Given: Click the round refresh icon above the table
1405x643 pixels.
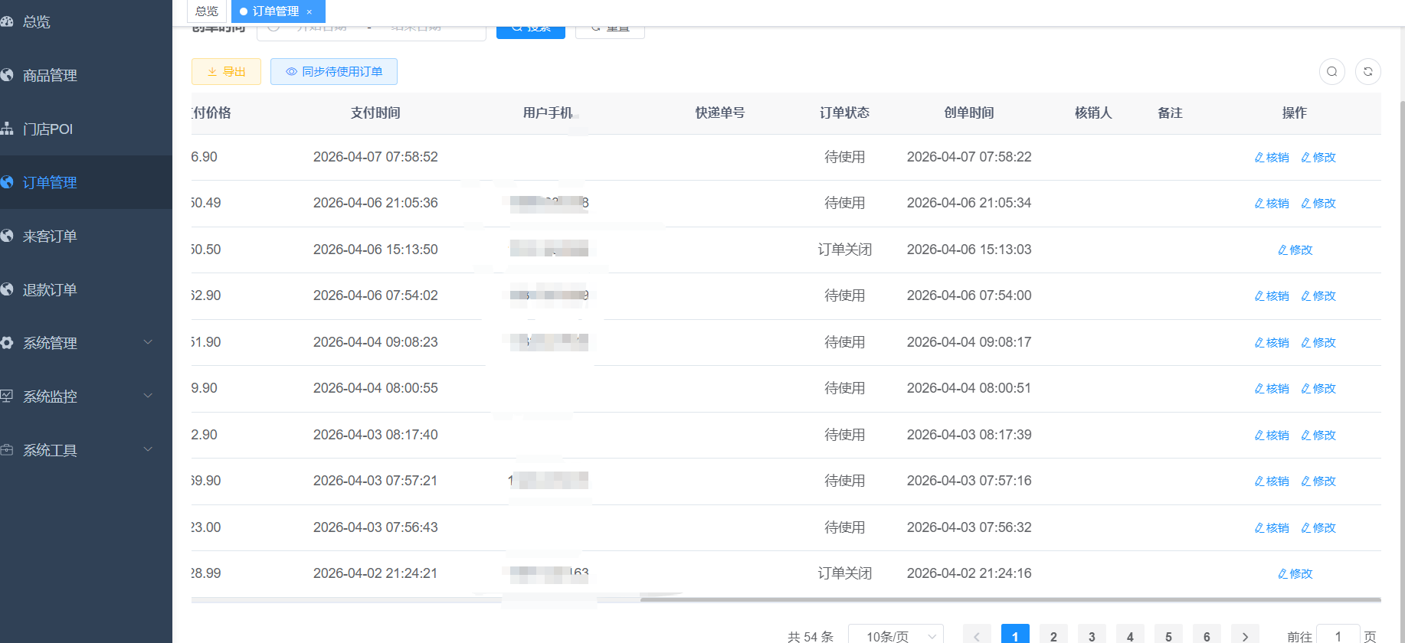Looking at the screenshot, I should click(1367, 72).
